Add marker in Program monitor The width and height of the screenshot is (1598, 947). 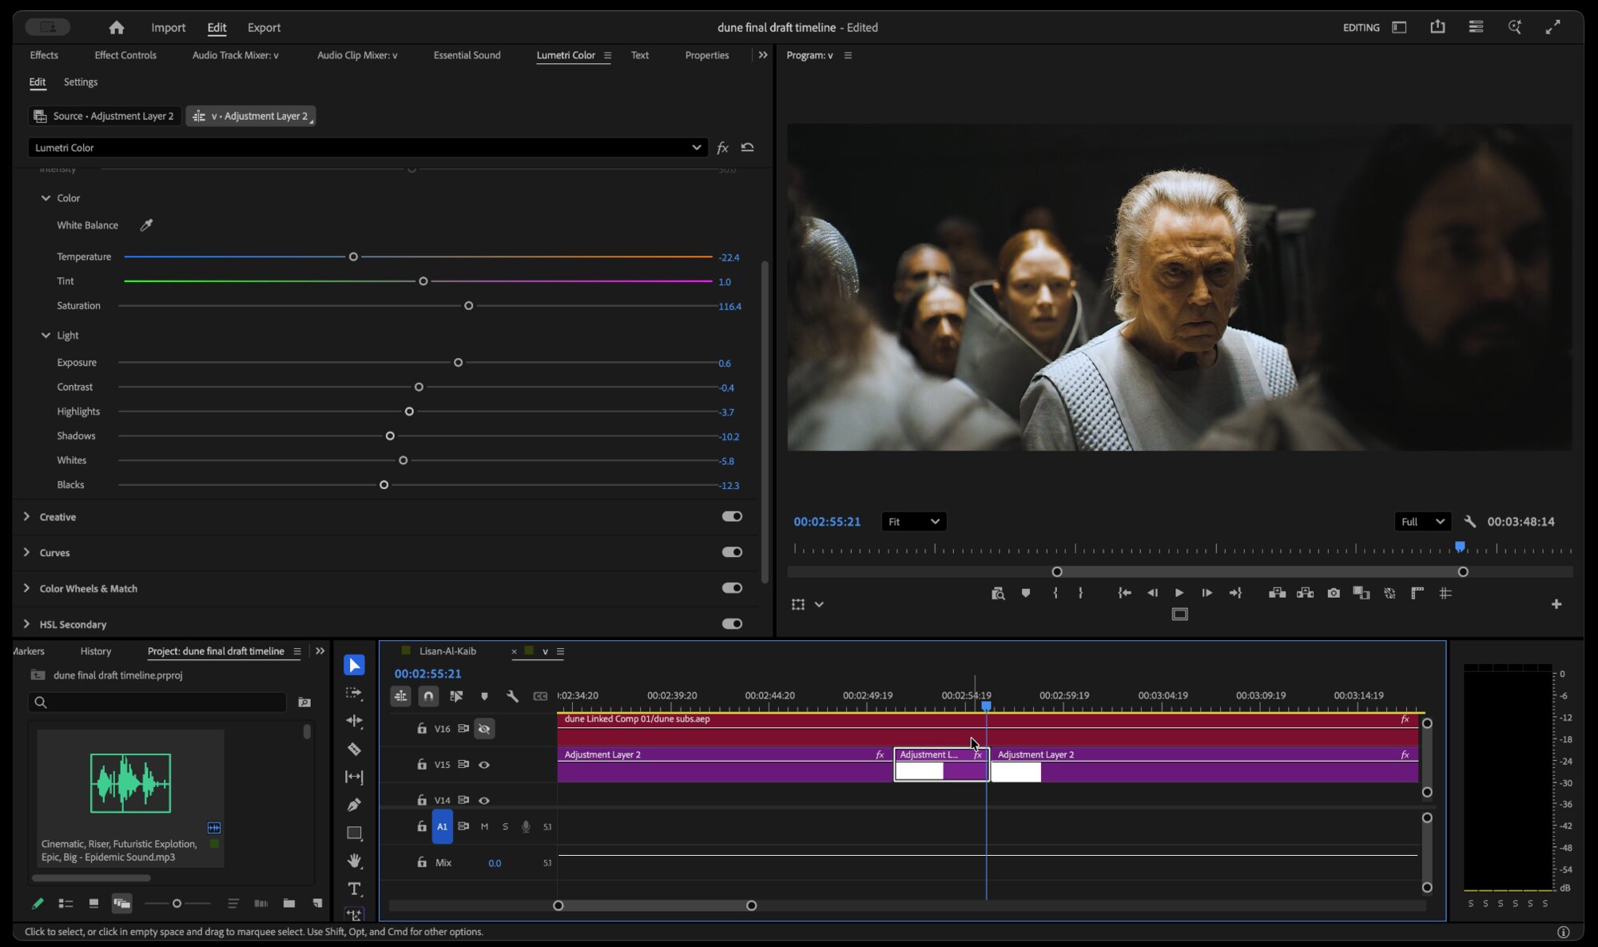coord(1026,593)
